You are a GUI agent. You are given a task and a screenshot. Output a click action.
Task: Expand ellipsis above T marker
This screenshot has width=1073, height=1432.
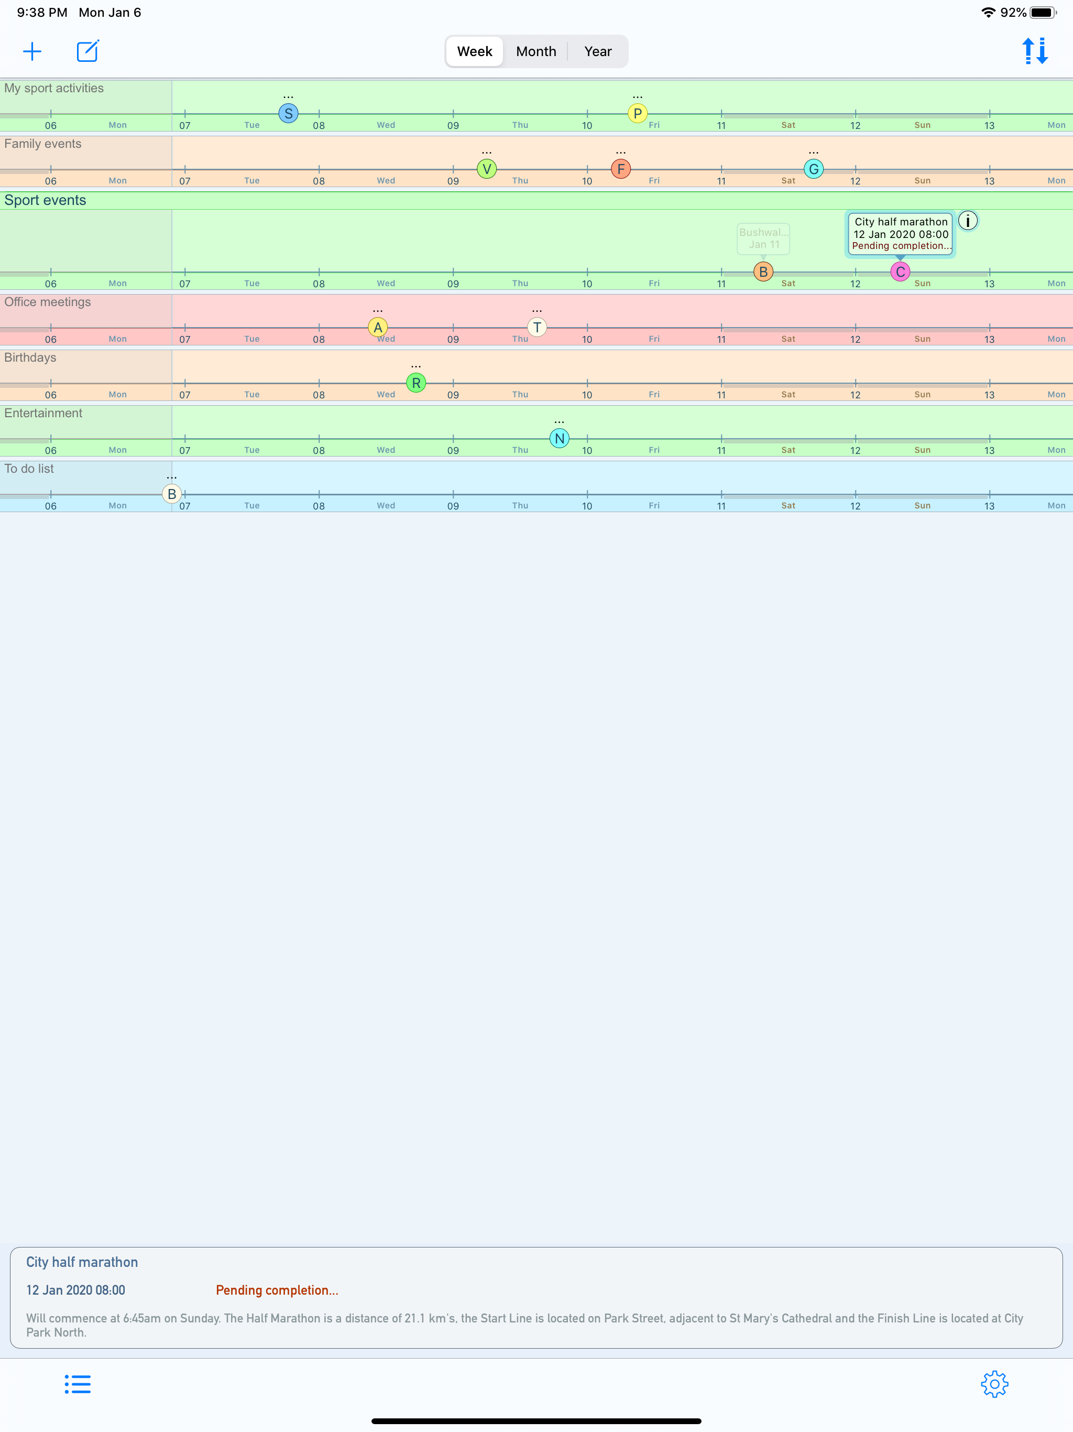(x=536, y=311)
